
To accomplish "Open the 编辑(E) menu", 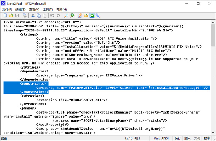I will pos(20,9).
